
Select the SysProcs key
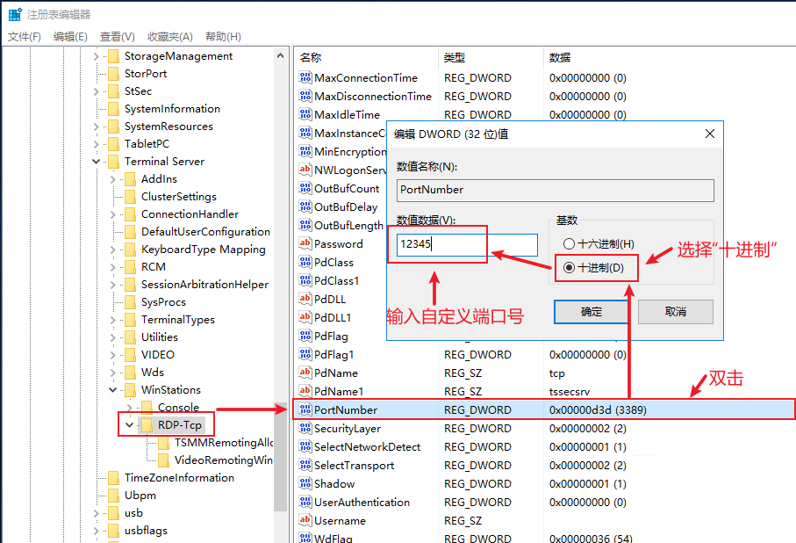click(163, 302)
